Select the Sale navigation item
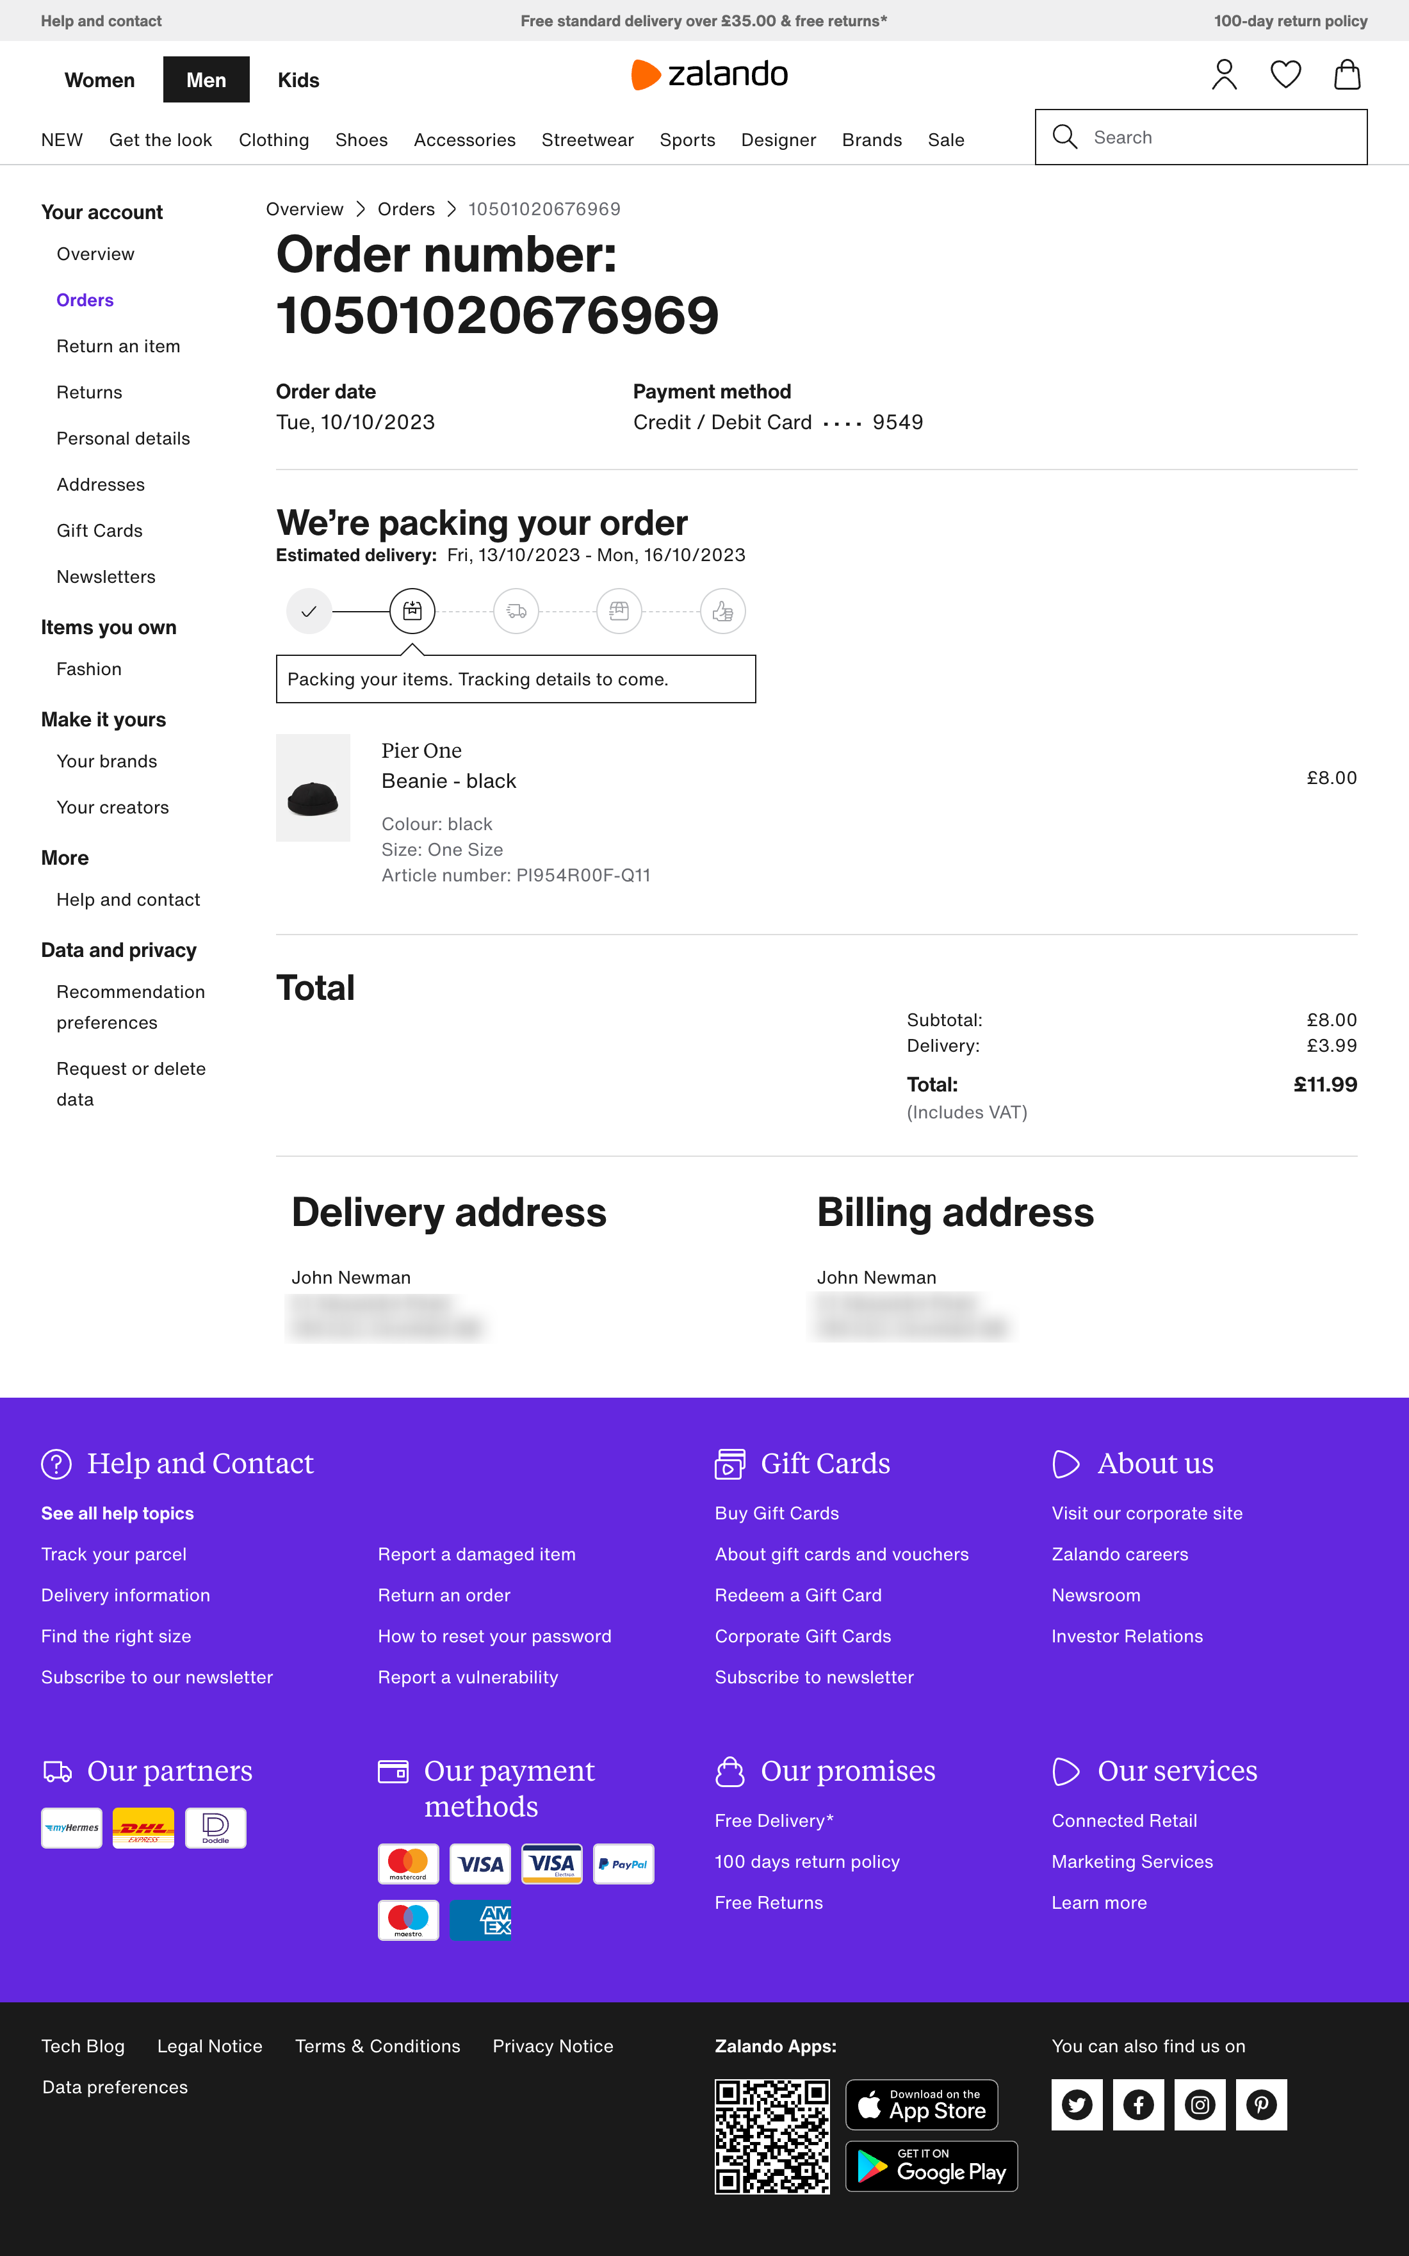This screenshot has height=2256, width=1409. tap(946, 139)
